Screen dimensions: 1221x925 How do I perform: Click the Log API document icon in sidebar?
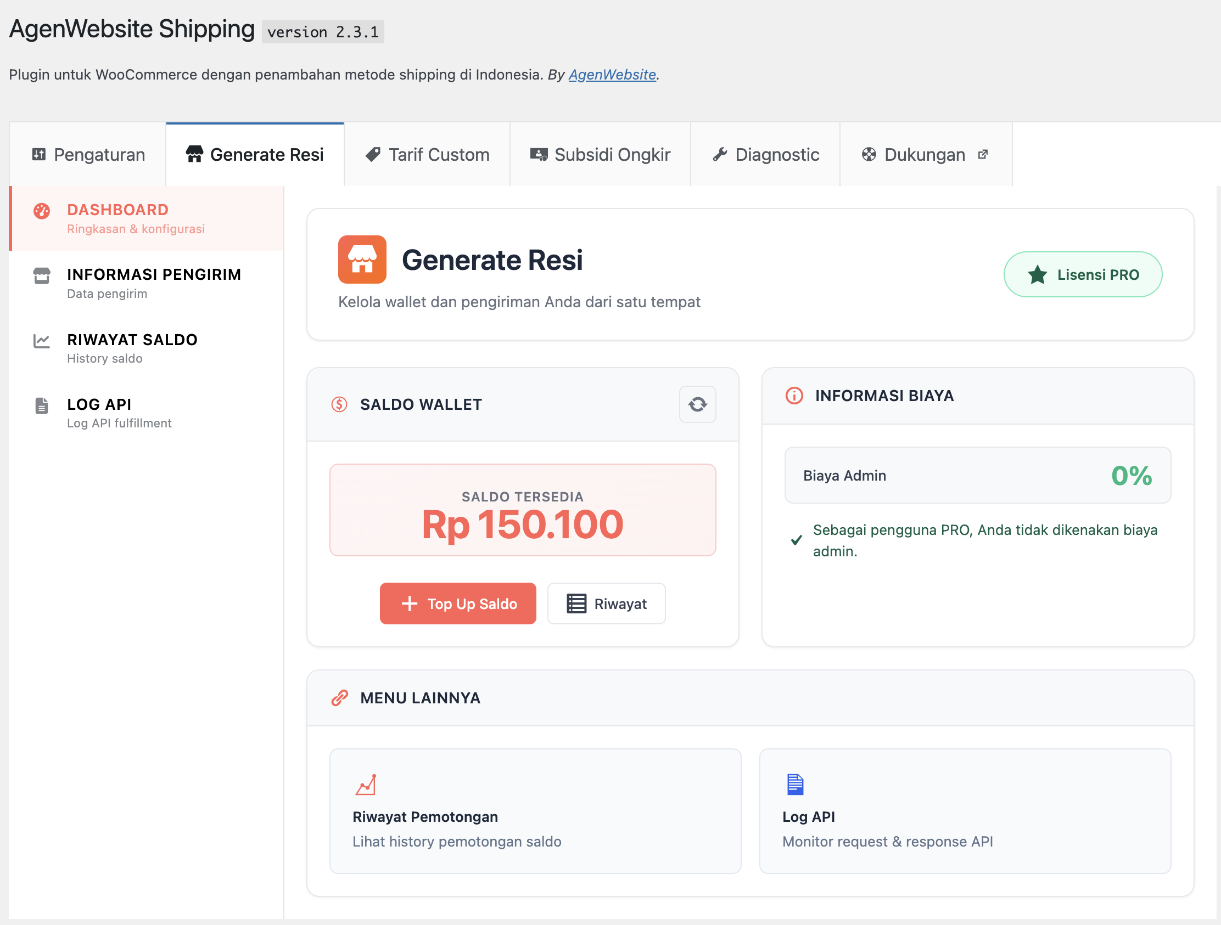(x=41, y=405)
